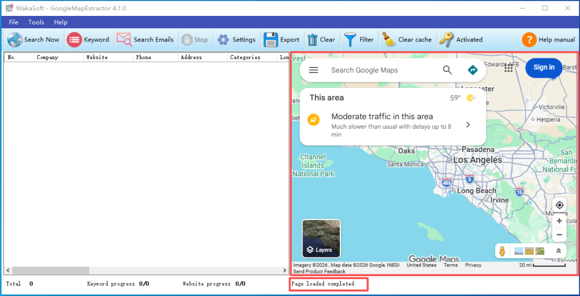Open the Layers satellite thumbnail
This screenshot has height=296, width=580.
pos(321,239)
